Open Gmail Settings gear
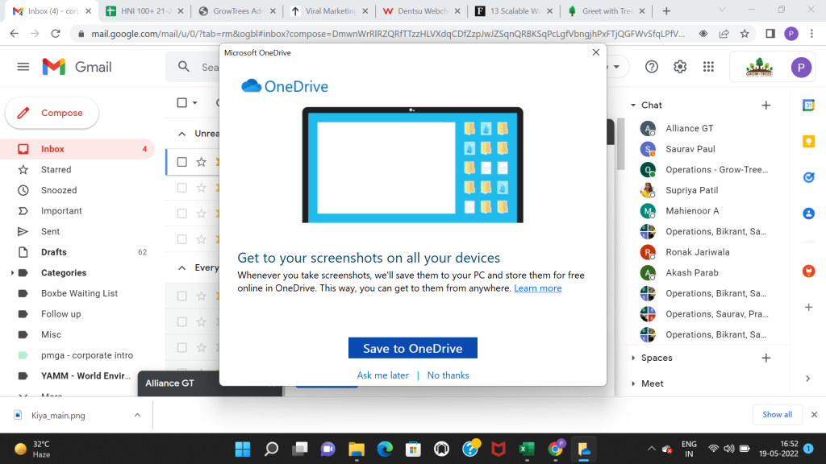This screenshot has width=826, height=464. coord(680,67)
